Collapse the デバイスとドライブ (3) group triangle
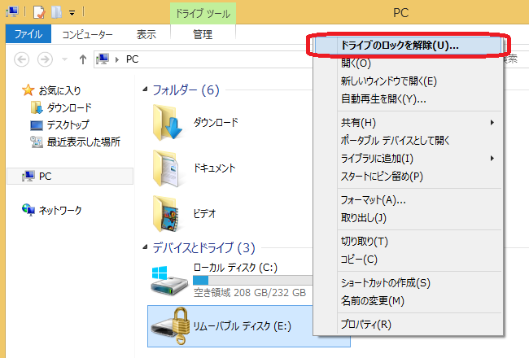Screen dimensions: 529x358 click(x=145, y=247)
